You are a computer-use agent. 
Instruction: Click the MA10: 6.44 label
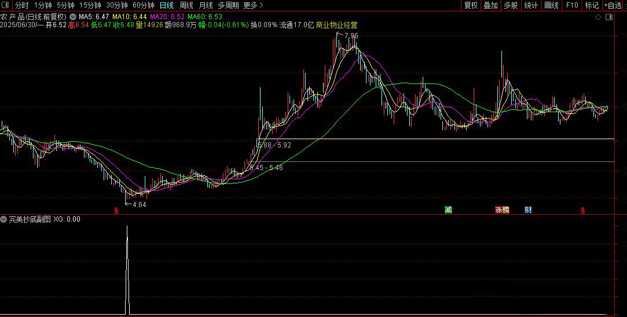[130, 17]
